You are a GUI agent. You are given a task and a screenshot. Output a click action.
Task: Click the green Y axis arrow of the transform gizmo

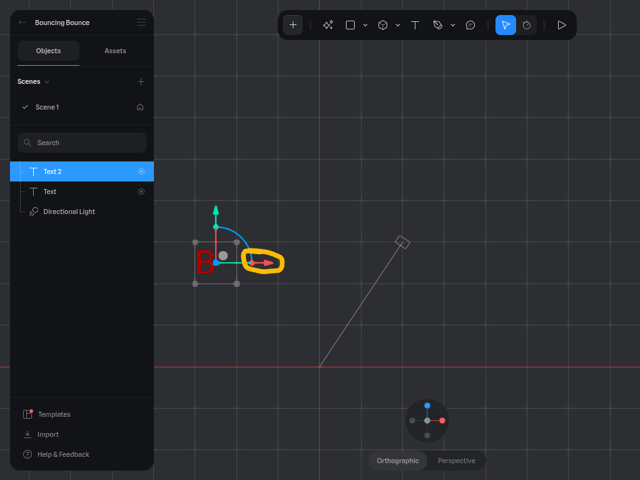tap(216, 211)
